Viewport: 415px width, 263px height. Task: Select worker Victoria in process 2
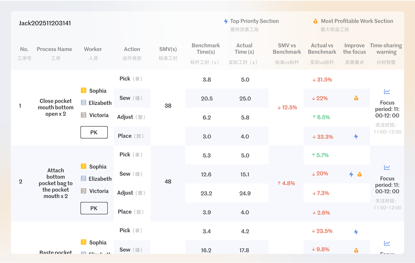pyautogui.click(x=99, y=191)
